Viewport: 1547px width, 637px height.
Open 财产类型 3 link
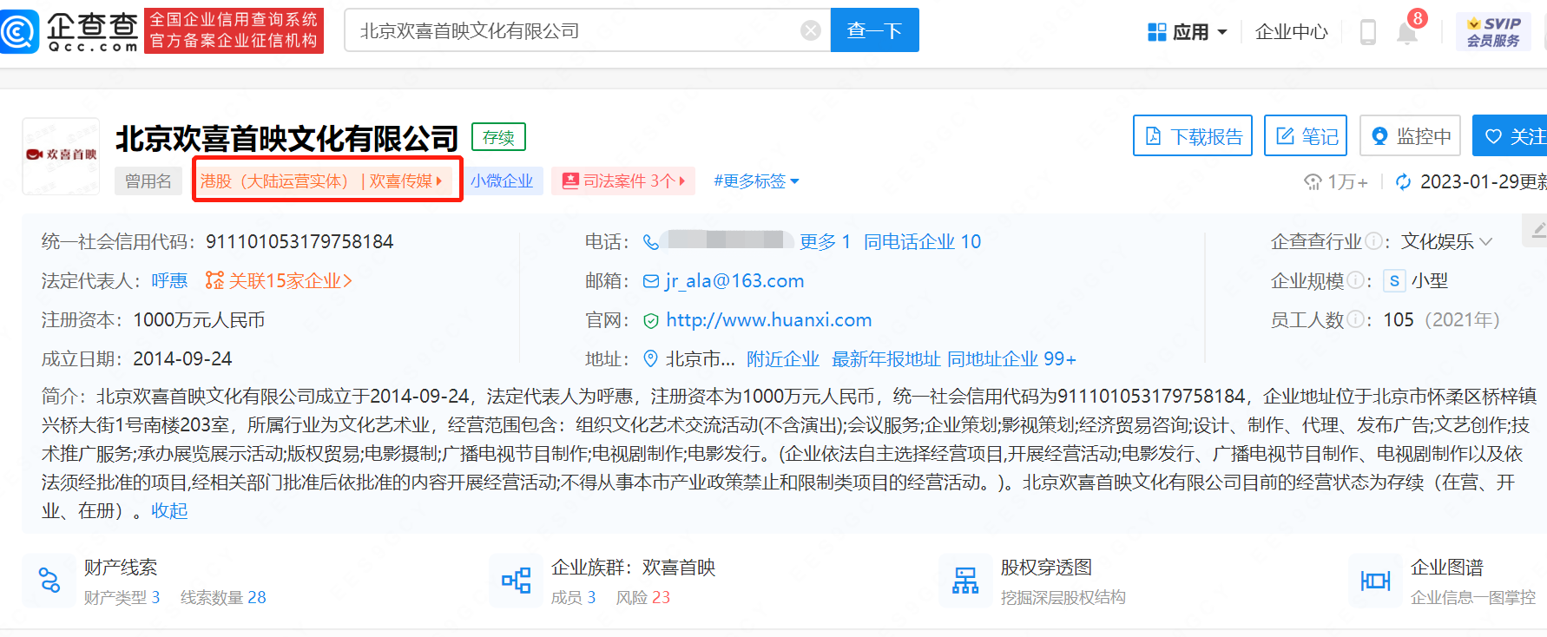[x=122, y=597]
